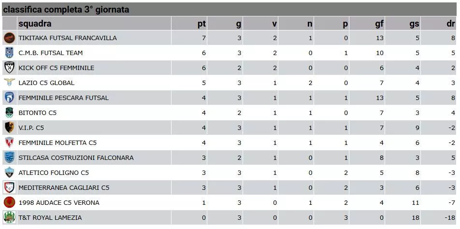This screenshot has height=229, width=460.
Task: Click the Tikitaka Futsal Francavilla team logo
Action: coord(9,38)
